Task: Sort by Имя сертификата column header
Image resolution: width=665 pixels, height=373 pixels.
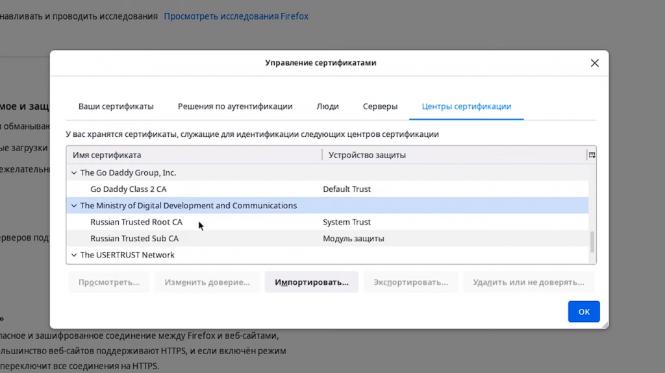Action: [194, 155]
